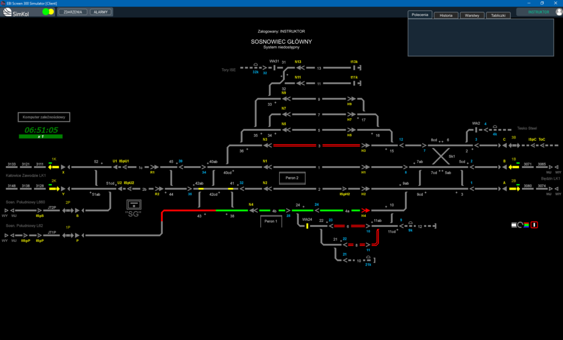This screenshot has width=563, height=340.
Task: Select signal S triangle
Action: point(77,211)
